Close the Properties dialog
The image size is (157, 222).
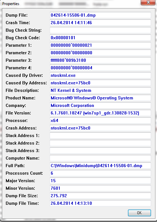(148, 3)
